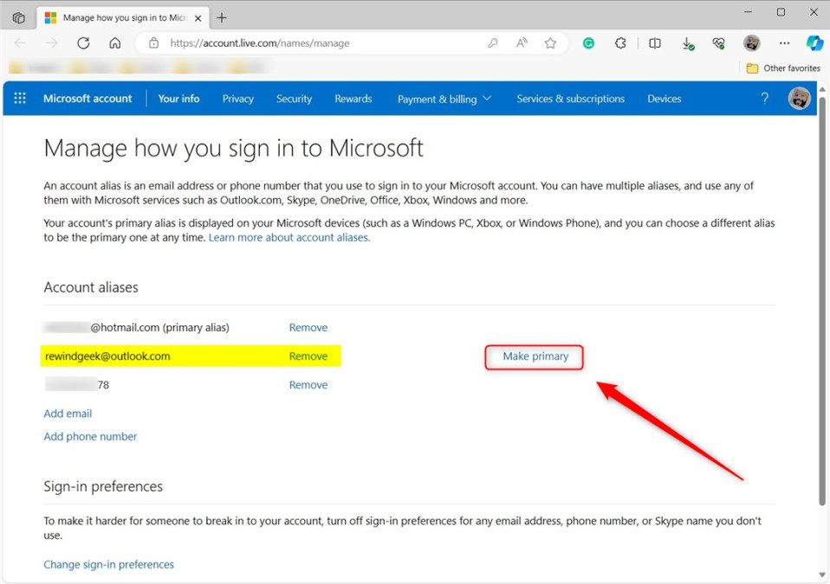Open the Other favorites folder

[x=783, y=68]
